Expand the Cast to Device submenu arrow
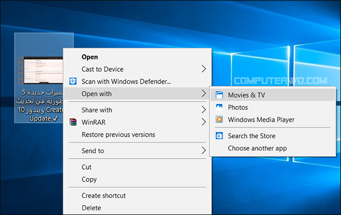The width and height of the screenshot is (341, 215). [x=204, y=69]
